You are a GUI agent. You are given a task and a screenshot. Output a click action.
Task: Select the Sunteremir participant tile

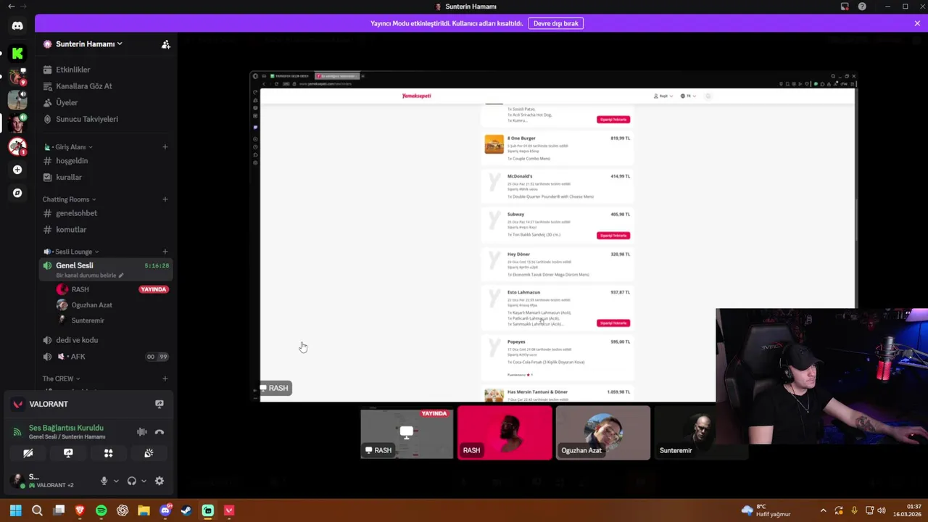[x=701, y=433]
